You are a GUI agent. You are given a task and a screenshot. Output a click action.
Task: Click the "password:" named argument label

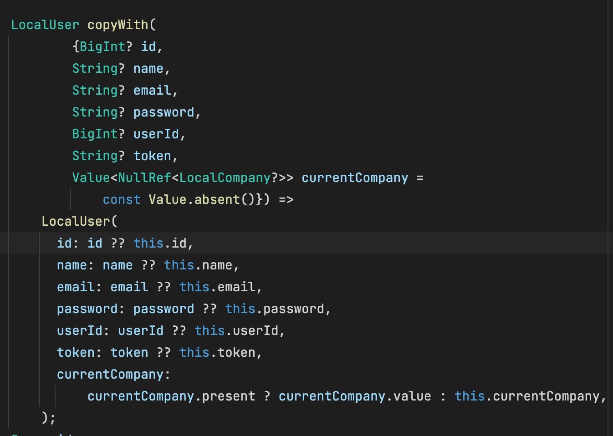click(91, 309)
